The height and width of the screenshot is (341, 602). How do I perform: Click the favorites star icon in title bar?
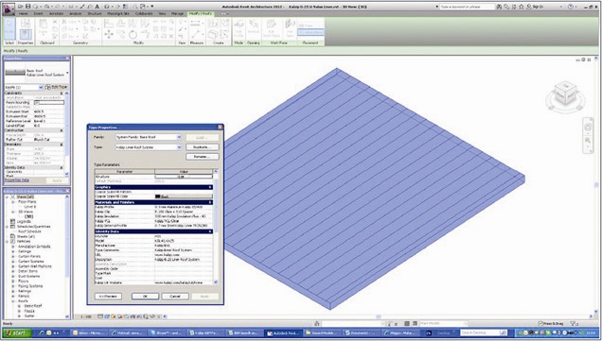point(522,7)
